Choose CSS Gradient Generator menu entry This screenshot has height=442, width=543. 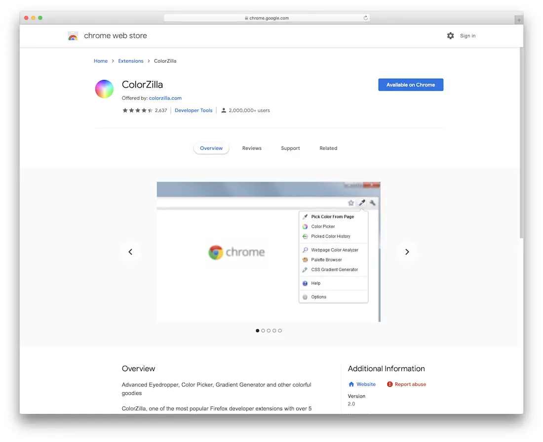tap(333, 269)
